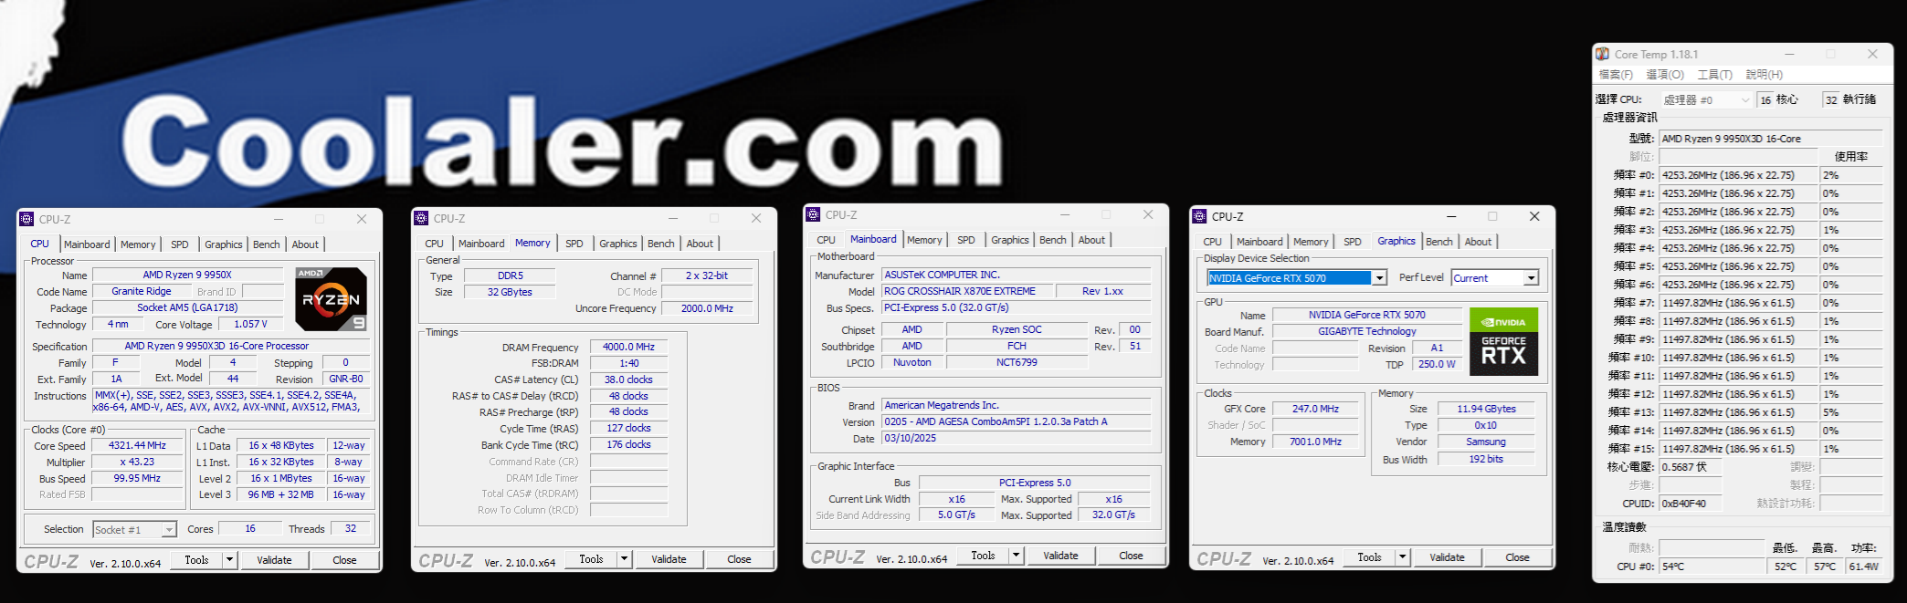1907x603 pixels.
Task: Click the Multiplier x 43.23 value
Action: click(x=137, y=462)
